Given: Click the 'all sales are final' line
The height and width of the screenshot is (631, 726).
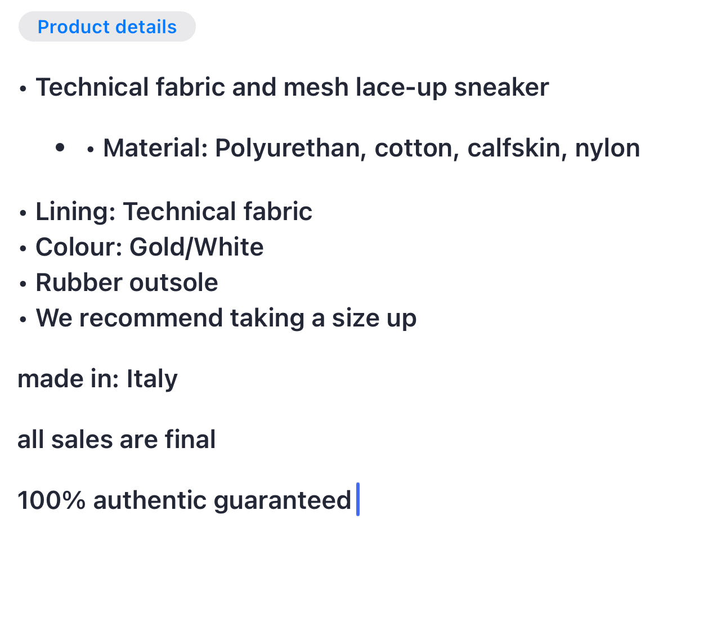Looking at the screenshot, I should coord(116,440).
